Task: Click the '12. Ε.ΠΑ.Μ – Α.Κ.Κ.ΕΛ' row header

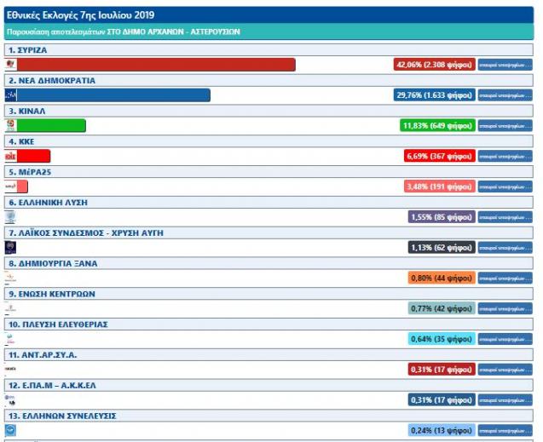Action: click(x=269, y=385)
